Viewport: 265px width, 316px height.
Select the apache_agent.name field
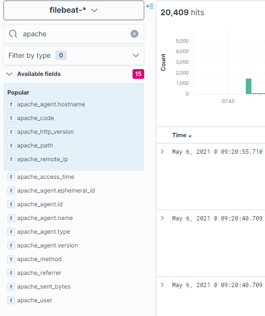pos(45,218)
